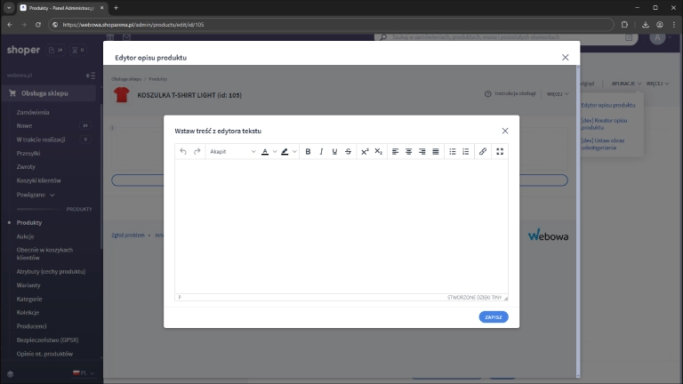Insert a bulleted list

click(453, 152)
